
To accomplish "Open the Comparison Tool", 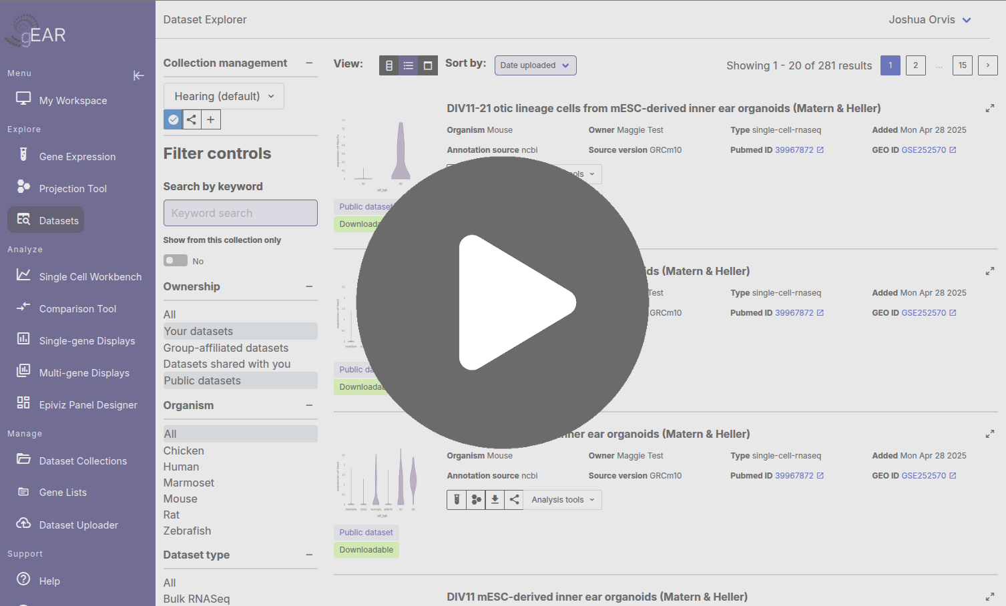I will click(x=78, y=308).
